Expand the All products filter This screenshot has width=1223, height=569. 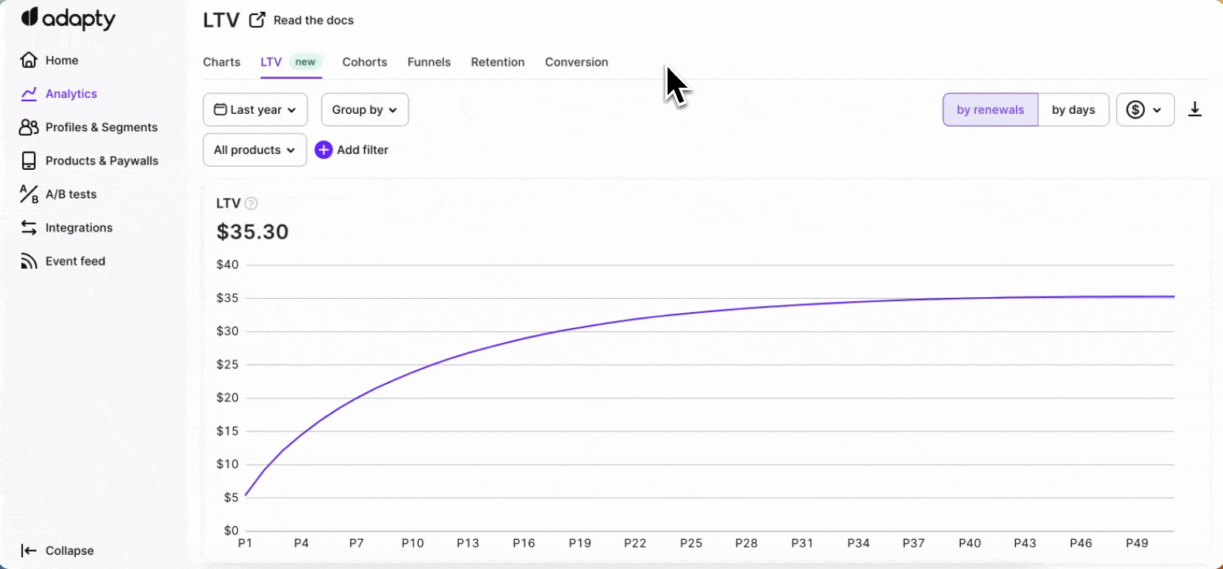click(254, 150)
